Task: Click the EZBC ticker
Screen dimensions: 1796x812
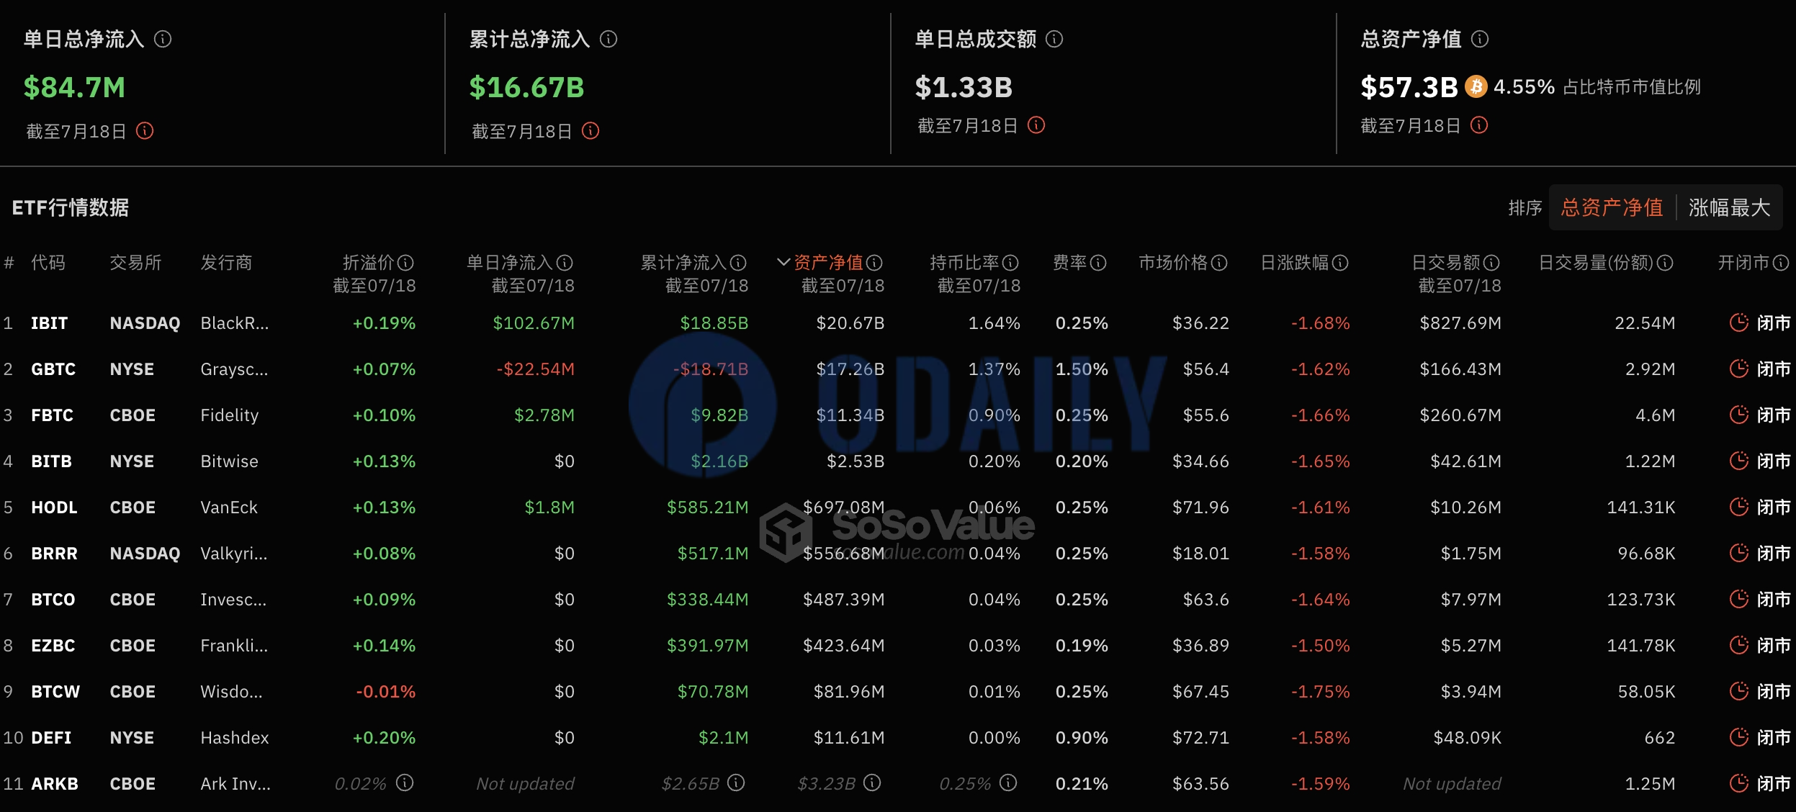Action: pyautogui.click(x=53, y=646)
